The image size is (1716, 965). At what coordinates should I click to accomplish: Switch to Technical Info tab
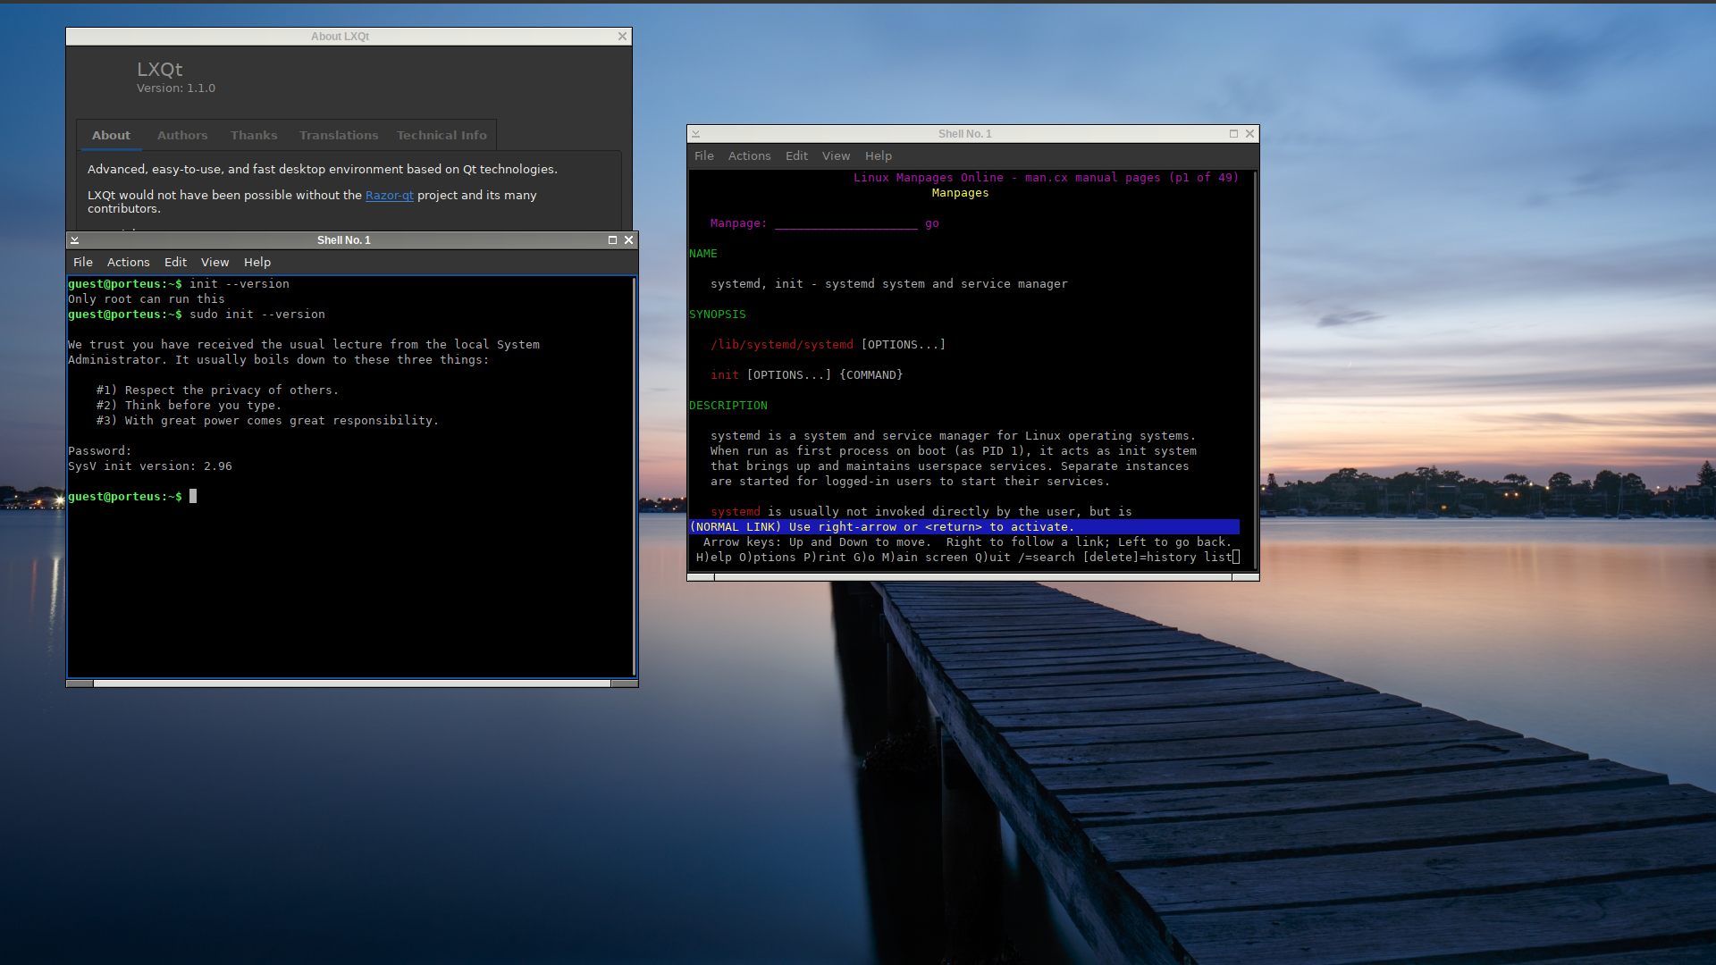pyautogui.click(x=442, y=135)
